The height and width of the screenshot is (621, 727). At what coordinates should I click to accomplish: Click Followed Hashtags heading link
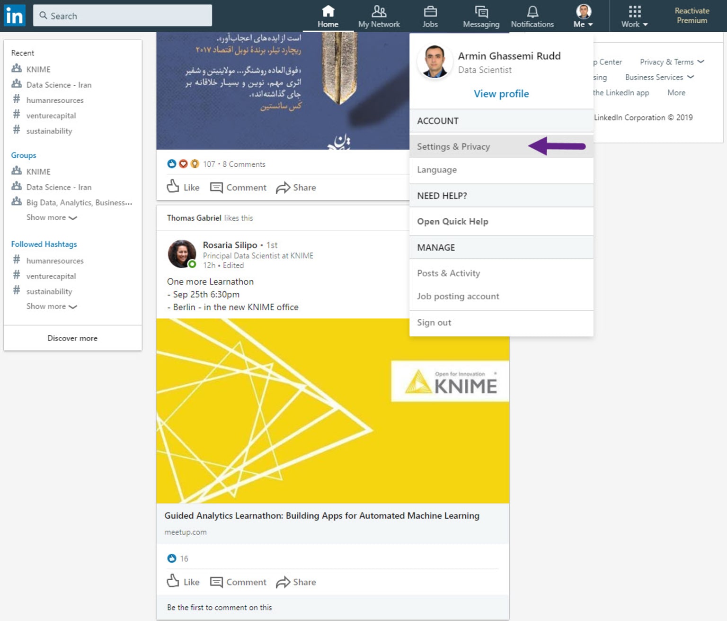point(44,244)
